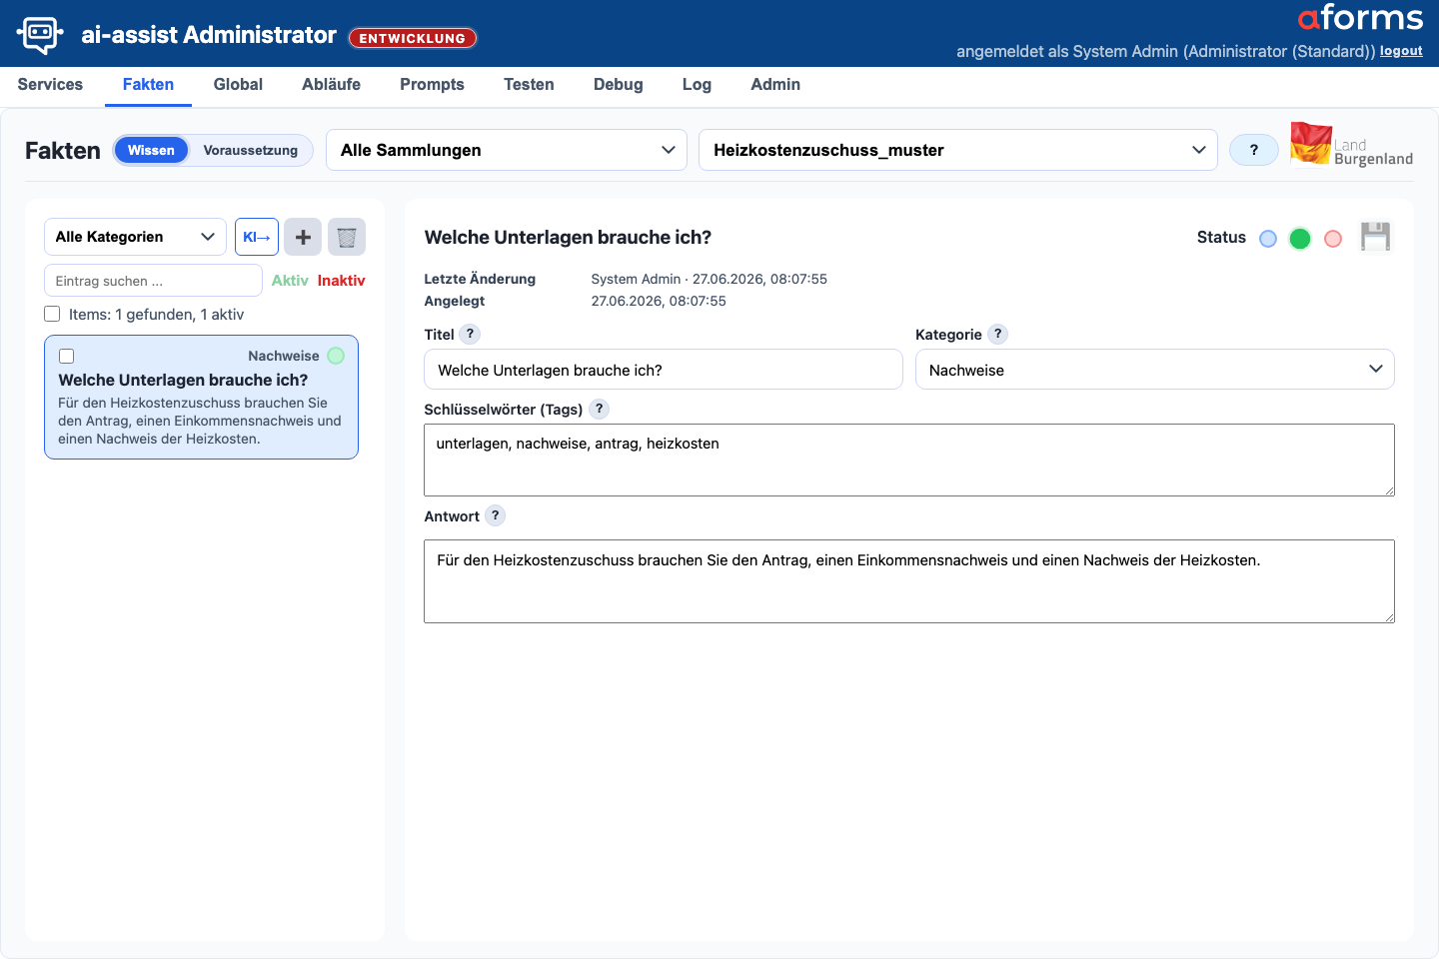
Task: Click the Nachweise category label on the card
Action: pyautogui.click(x=284, y=356)
